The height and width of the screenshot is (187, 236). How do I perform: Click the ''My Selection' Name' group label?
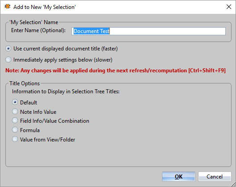(x=34, y=22)
